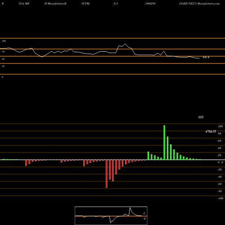Click the "-0" label in mini chart
The height and width of the screenshot is (225, 225).
pos(144,219)
